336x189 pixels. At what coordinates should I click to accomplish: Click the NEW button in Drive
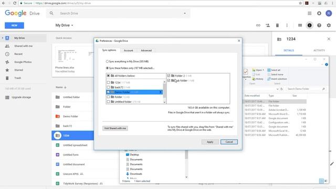(14, 25)
